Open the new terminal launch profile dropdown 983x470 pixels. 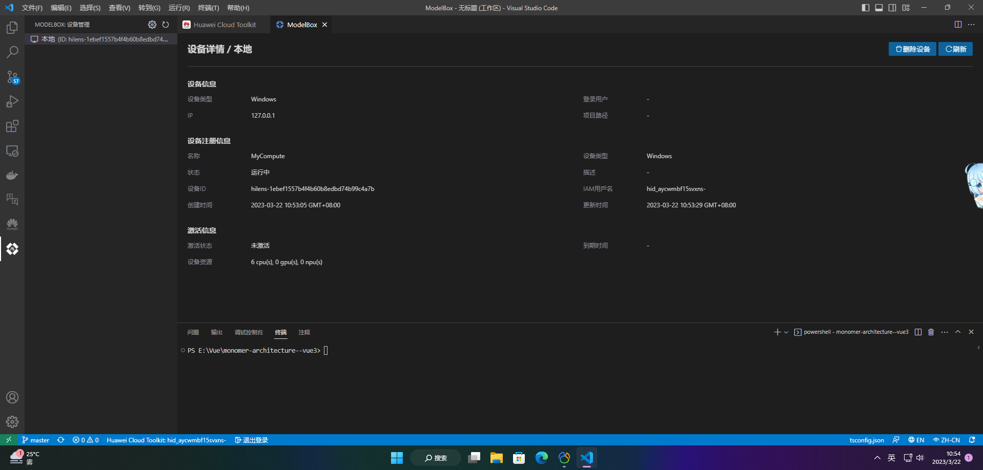pyautogui.click(x=786, y=332)
